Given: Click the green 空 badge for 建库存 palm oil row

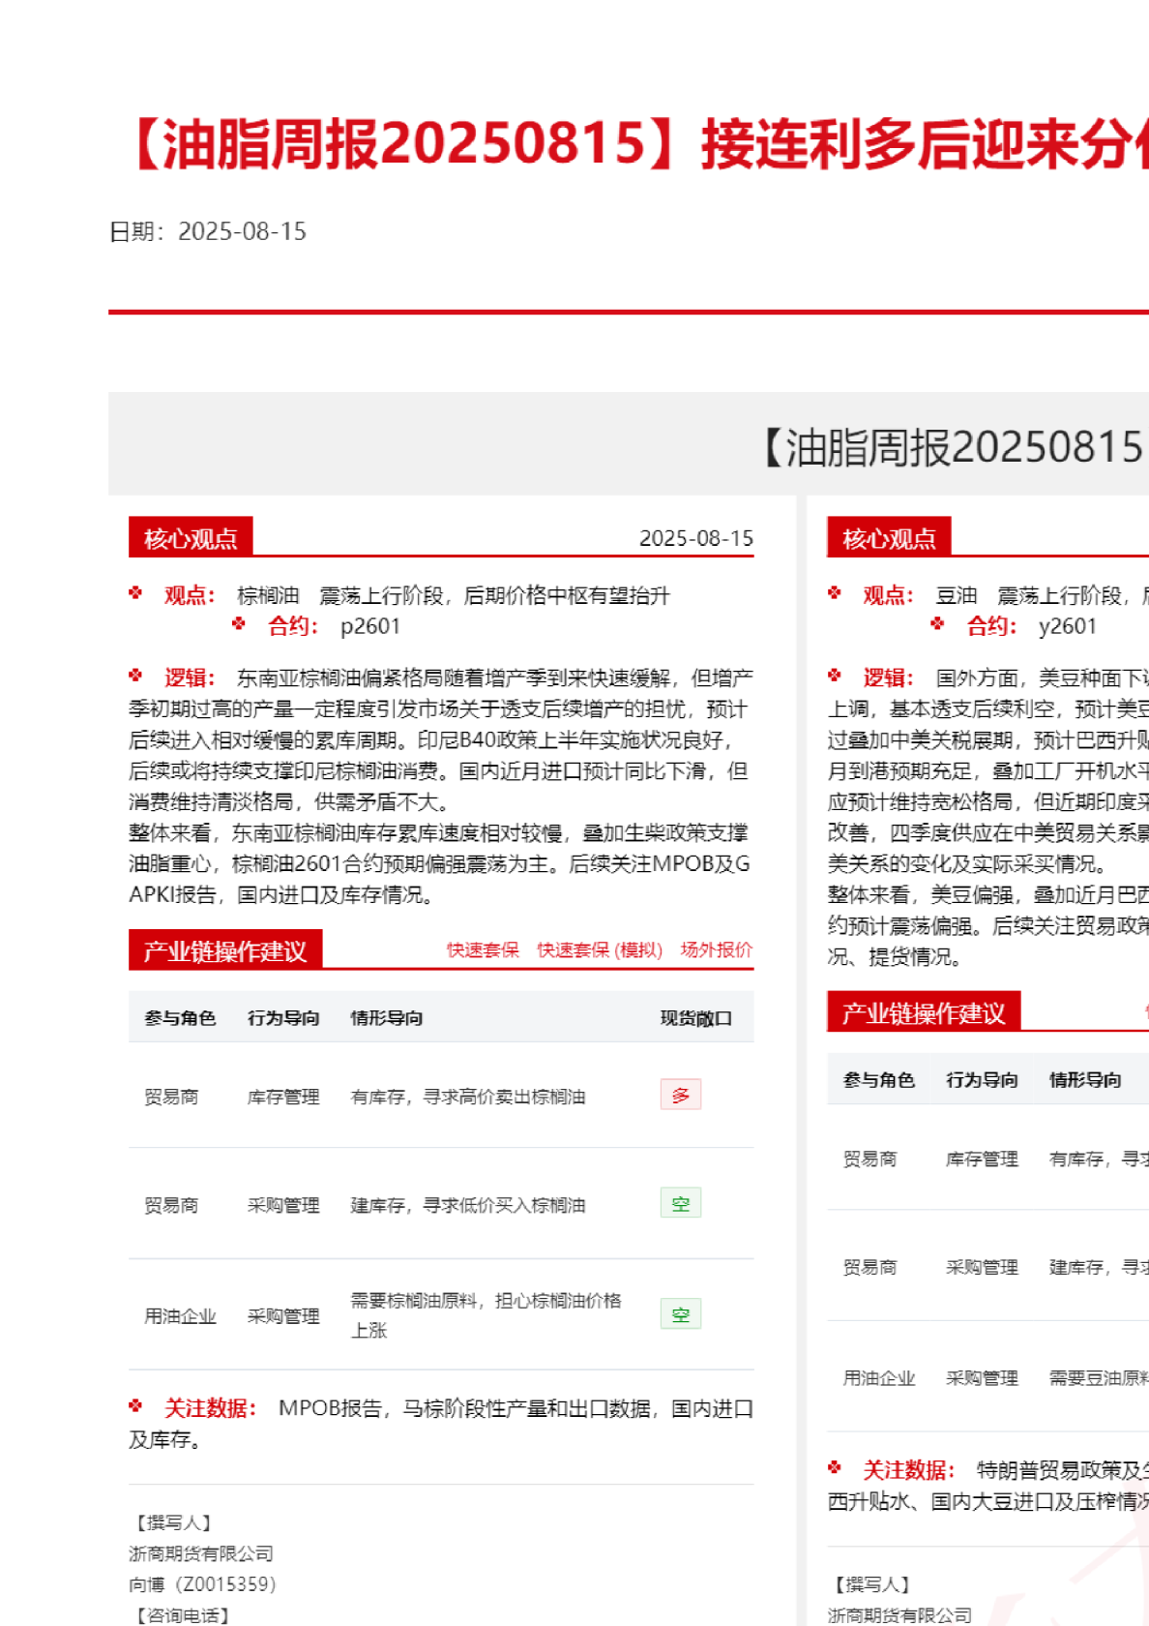Looking at the screenshot, I should click(681, 1203).
